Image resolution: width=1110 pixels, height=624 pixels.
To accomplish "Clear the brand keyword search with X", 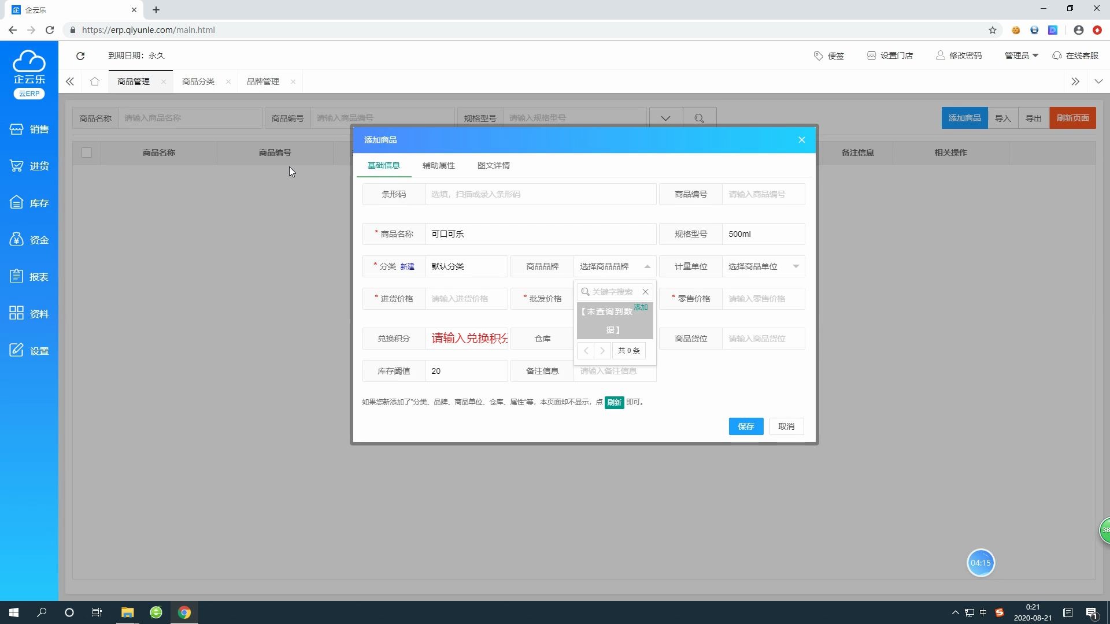I will [x=646, y=292].
